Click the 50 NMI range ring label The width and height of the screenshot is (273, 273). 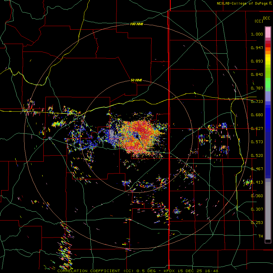point(136,80)
